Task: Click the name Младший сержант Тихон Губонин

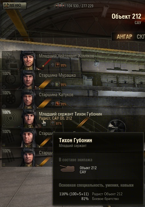Action: pyautogui.click(x=71, y=114)
